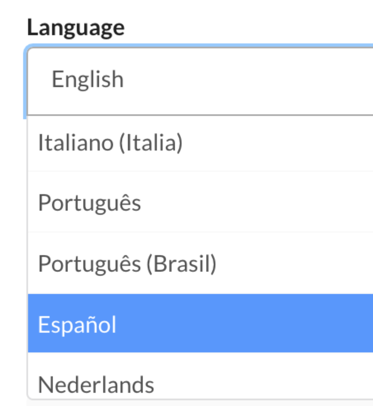Change the language to Italian
This screenshot has height=406, width=373.
click(x=110, y=143)
